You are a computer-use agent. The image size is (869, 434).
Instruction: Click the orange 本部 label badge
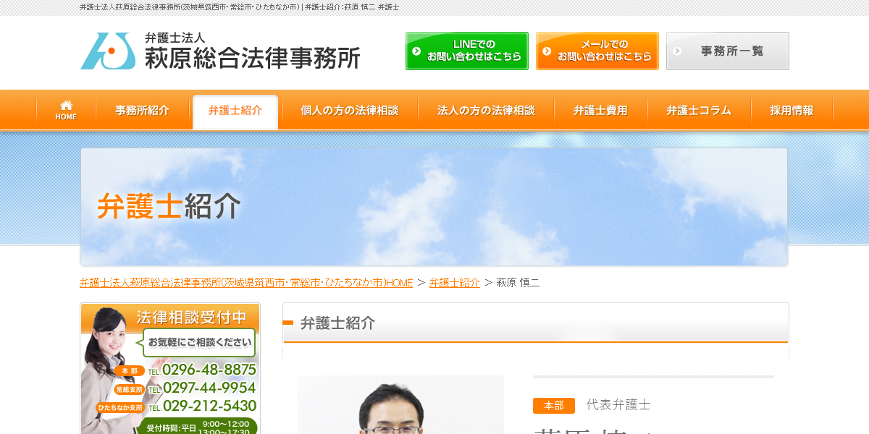(x=553, y=406)
